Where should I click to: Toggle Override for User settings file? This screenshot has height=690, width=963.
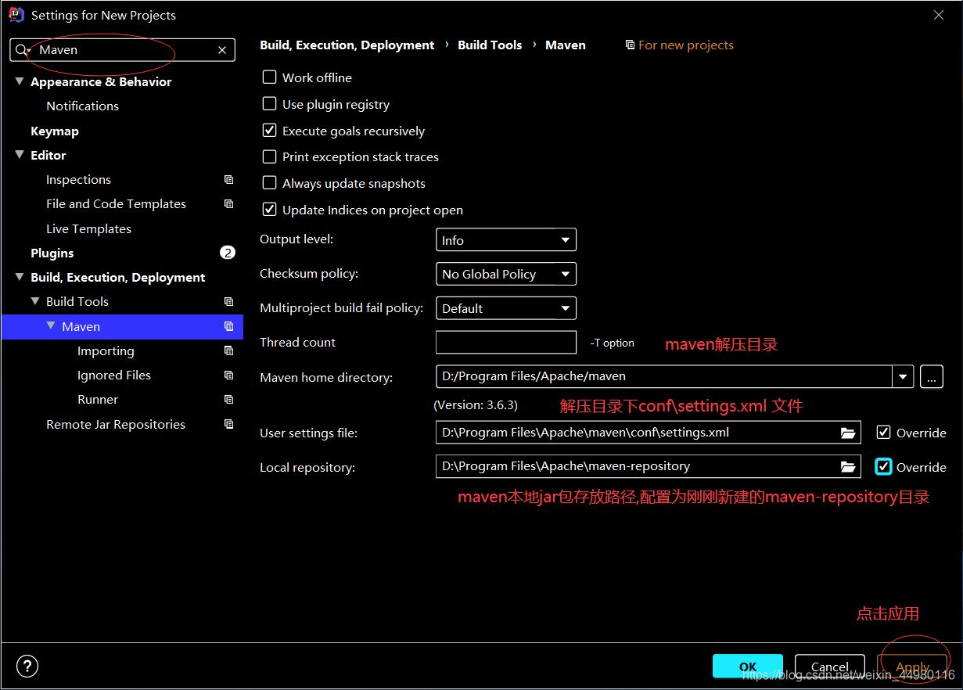coord(884,433)
